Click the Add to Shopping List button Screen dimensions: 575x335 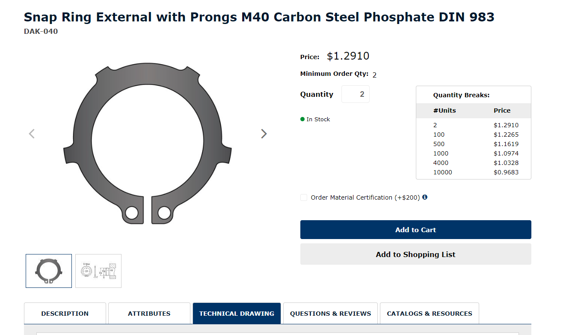[415, 254]
